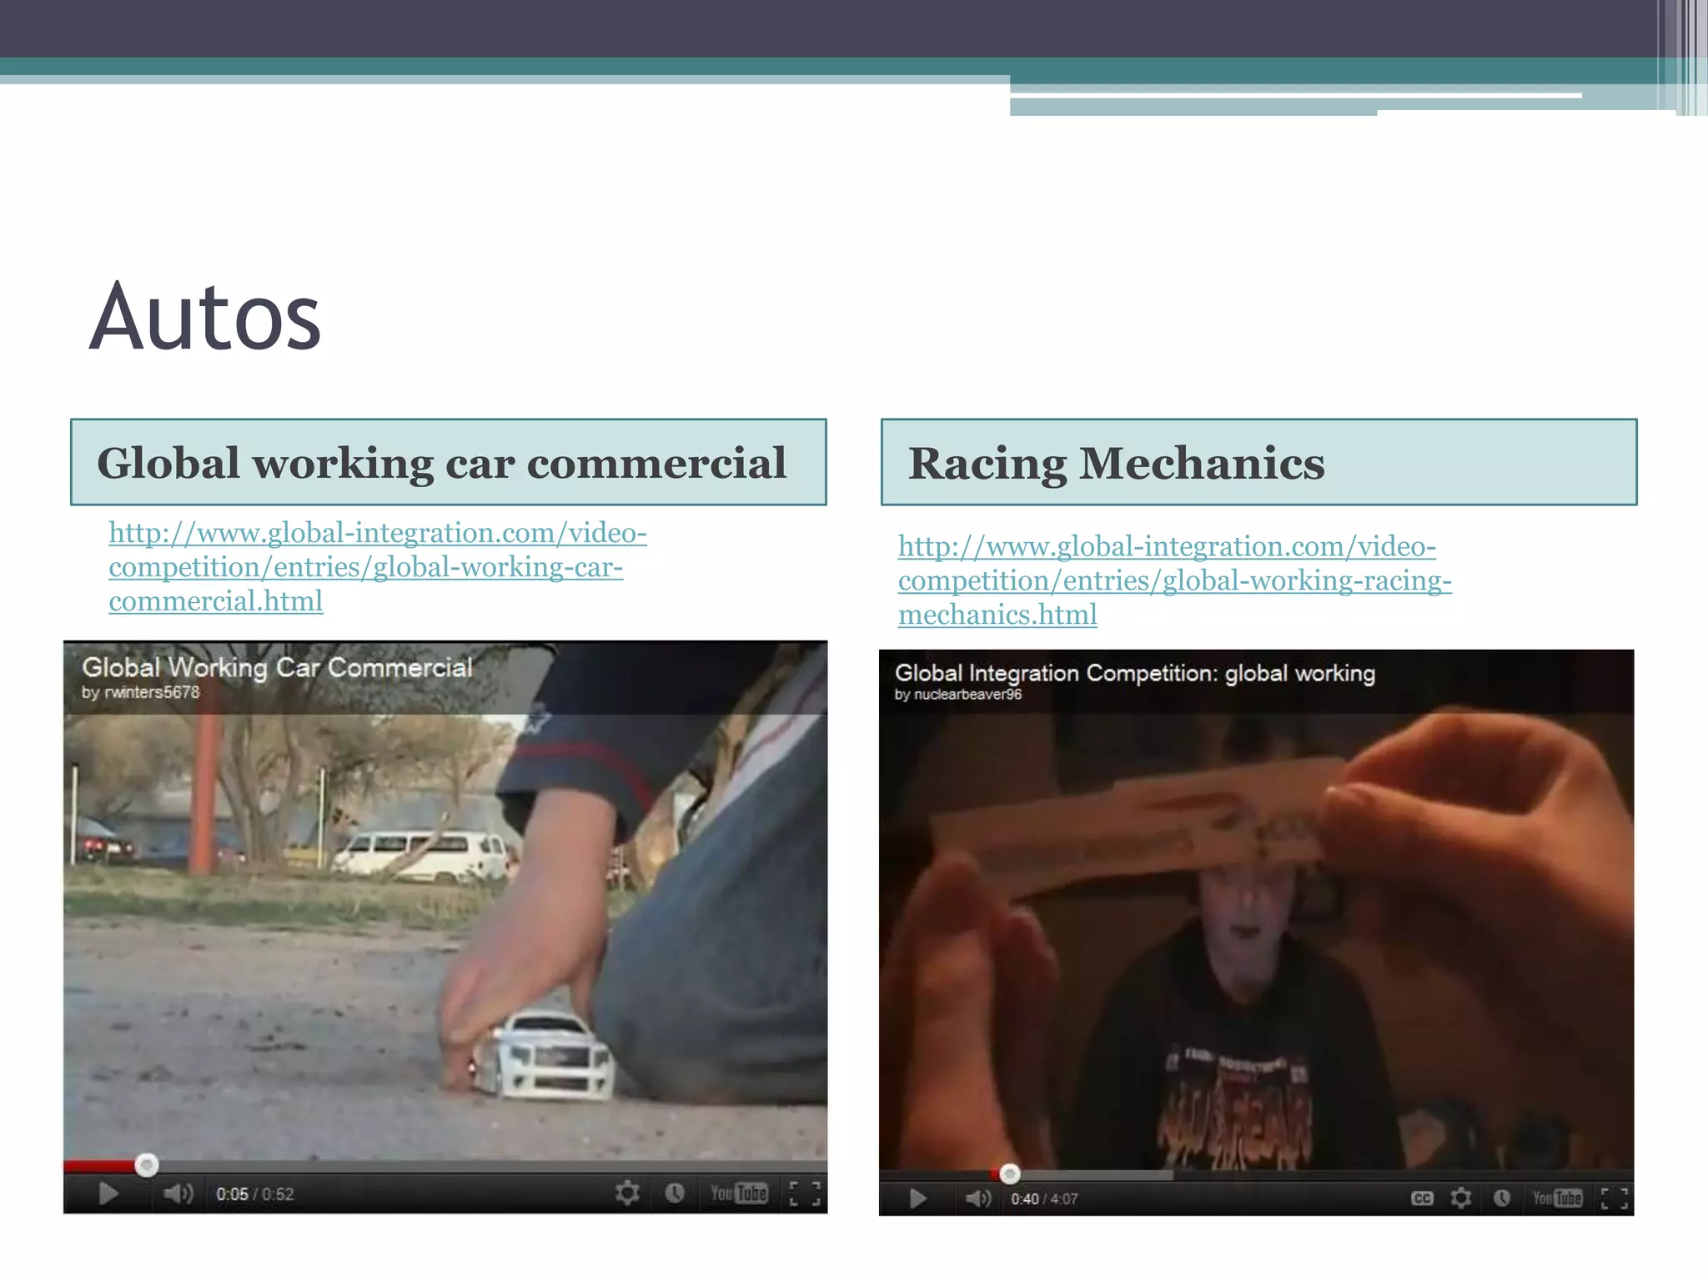Open settings gear on left video

(627, 1193)
